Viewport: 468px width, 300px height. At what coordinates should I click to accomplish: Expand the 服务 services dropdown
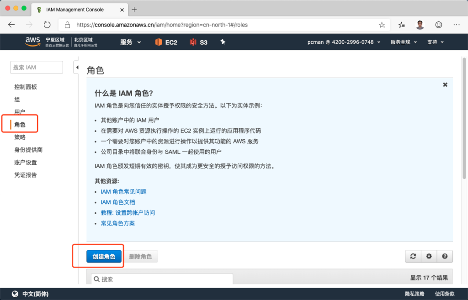pyautogui.click(x=131, y=42)
